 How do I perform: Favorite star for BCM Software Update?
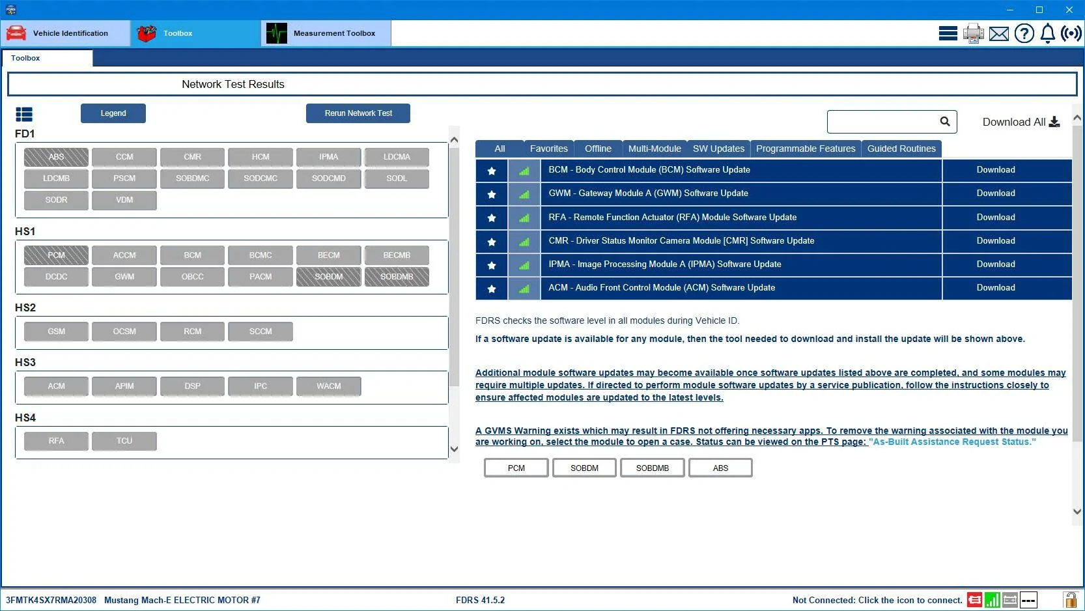pyautogui.click(x=492, y=171)
